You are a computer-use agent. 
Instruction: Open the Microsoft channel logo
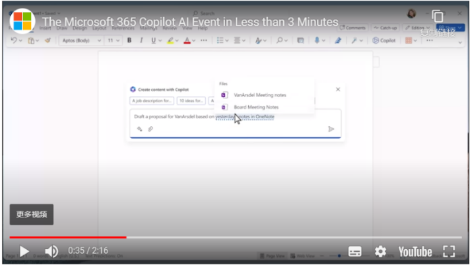(22, 21)
